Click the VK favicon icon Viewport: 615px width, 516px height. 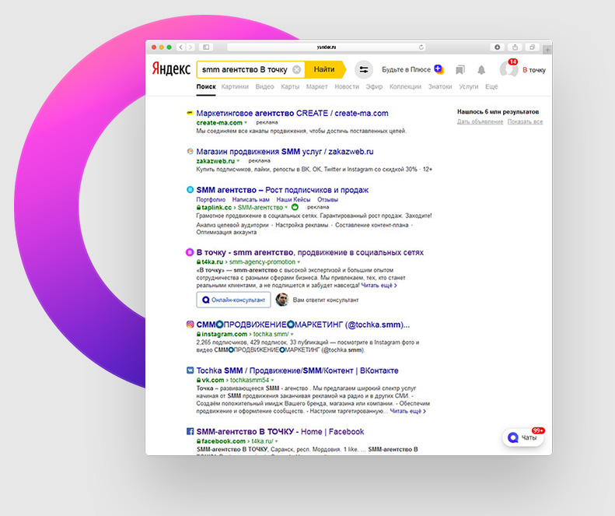point(190,370)
